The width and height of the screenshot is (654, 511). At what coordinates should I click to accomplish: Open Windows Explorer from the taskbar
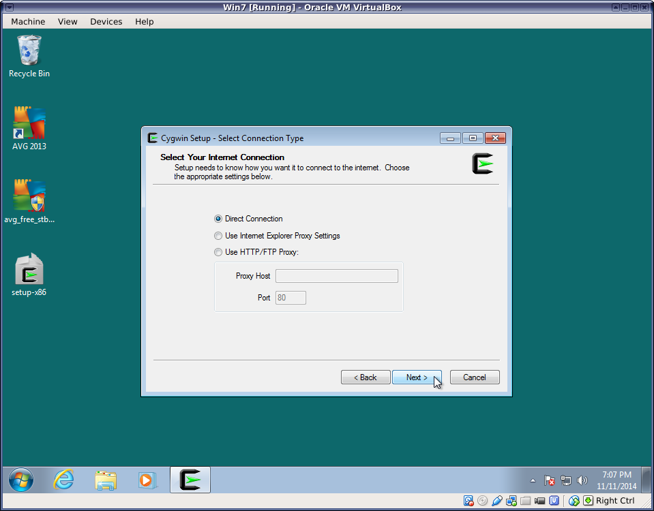(x=106, y=480)
